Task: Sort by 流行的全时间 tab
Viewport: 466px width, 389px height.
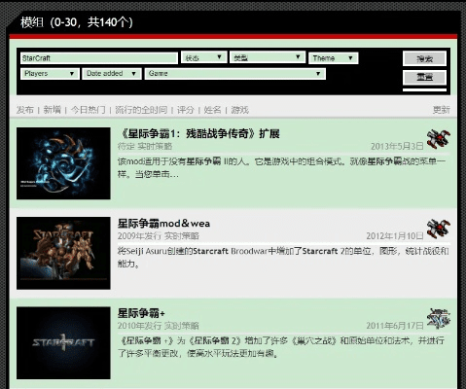Action: pos(141,110)
